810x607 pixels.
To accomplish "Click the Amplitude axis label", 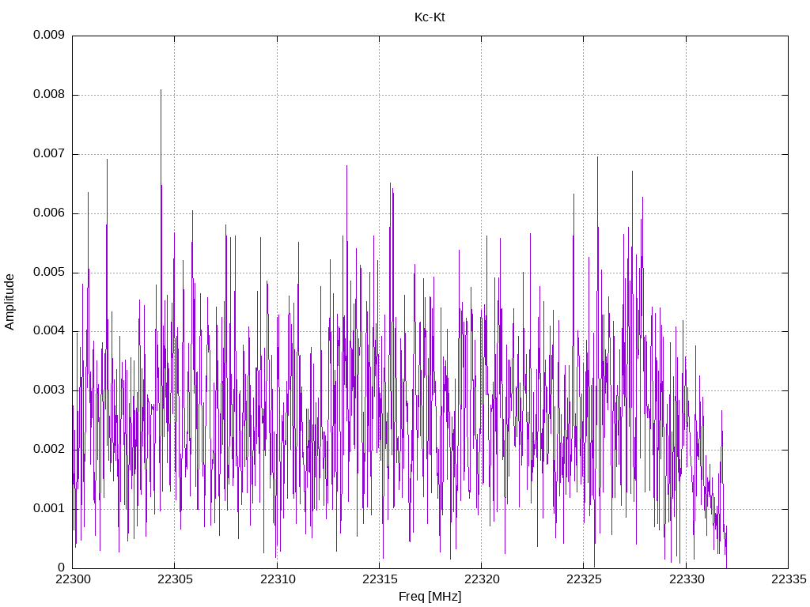I will coord(9,302).
